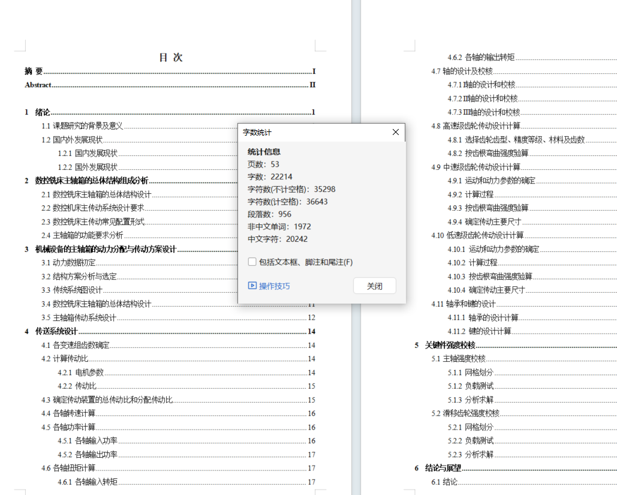617x495 pixels.
Task: Click the 4.9.4 确定传动主要尺寸 entry
Action: pyautogui.click(x=532, y=222)
